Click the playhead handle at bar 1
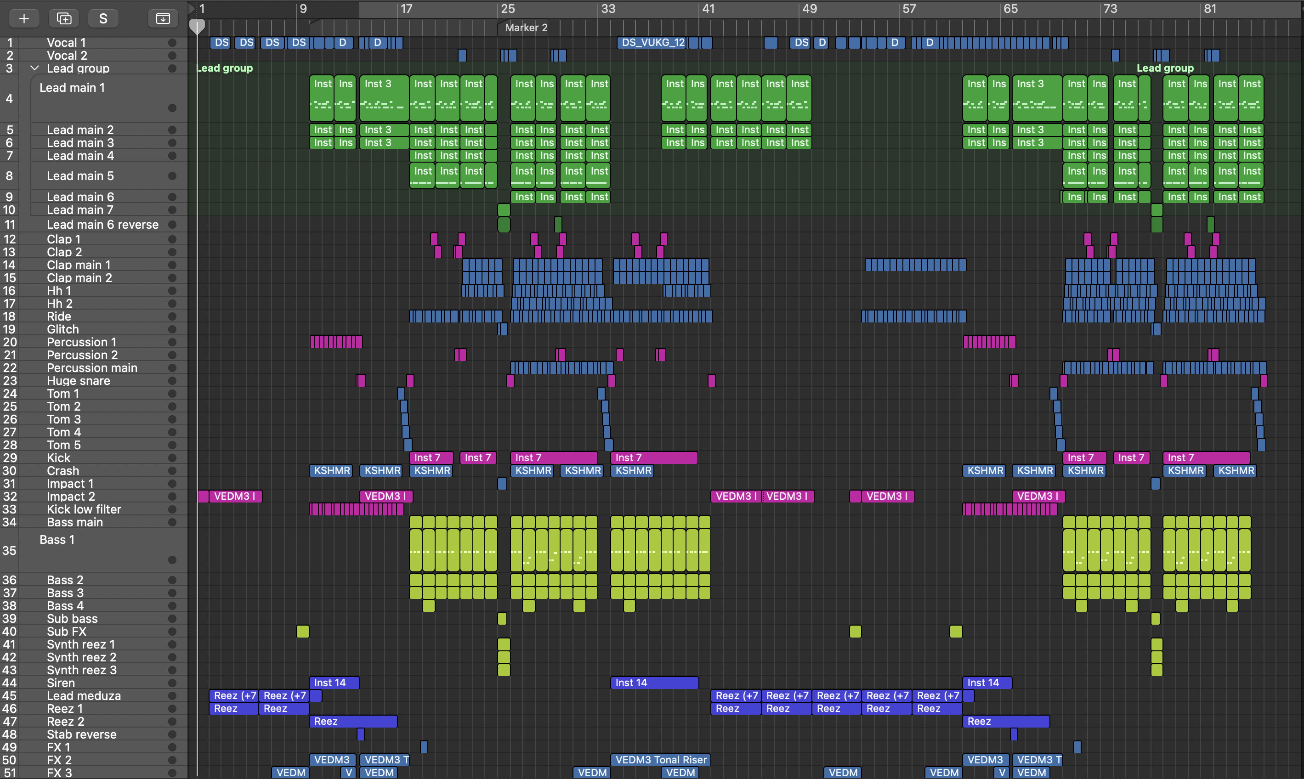The height and width of the screenshot is (779, 1304). pyautogui.click(x=197, y=27)
